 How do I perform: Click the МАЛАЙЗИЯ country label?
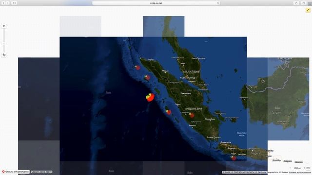(191, 72)
